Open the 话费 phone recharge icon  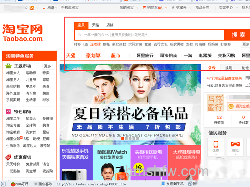click(x=216, y=144)
